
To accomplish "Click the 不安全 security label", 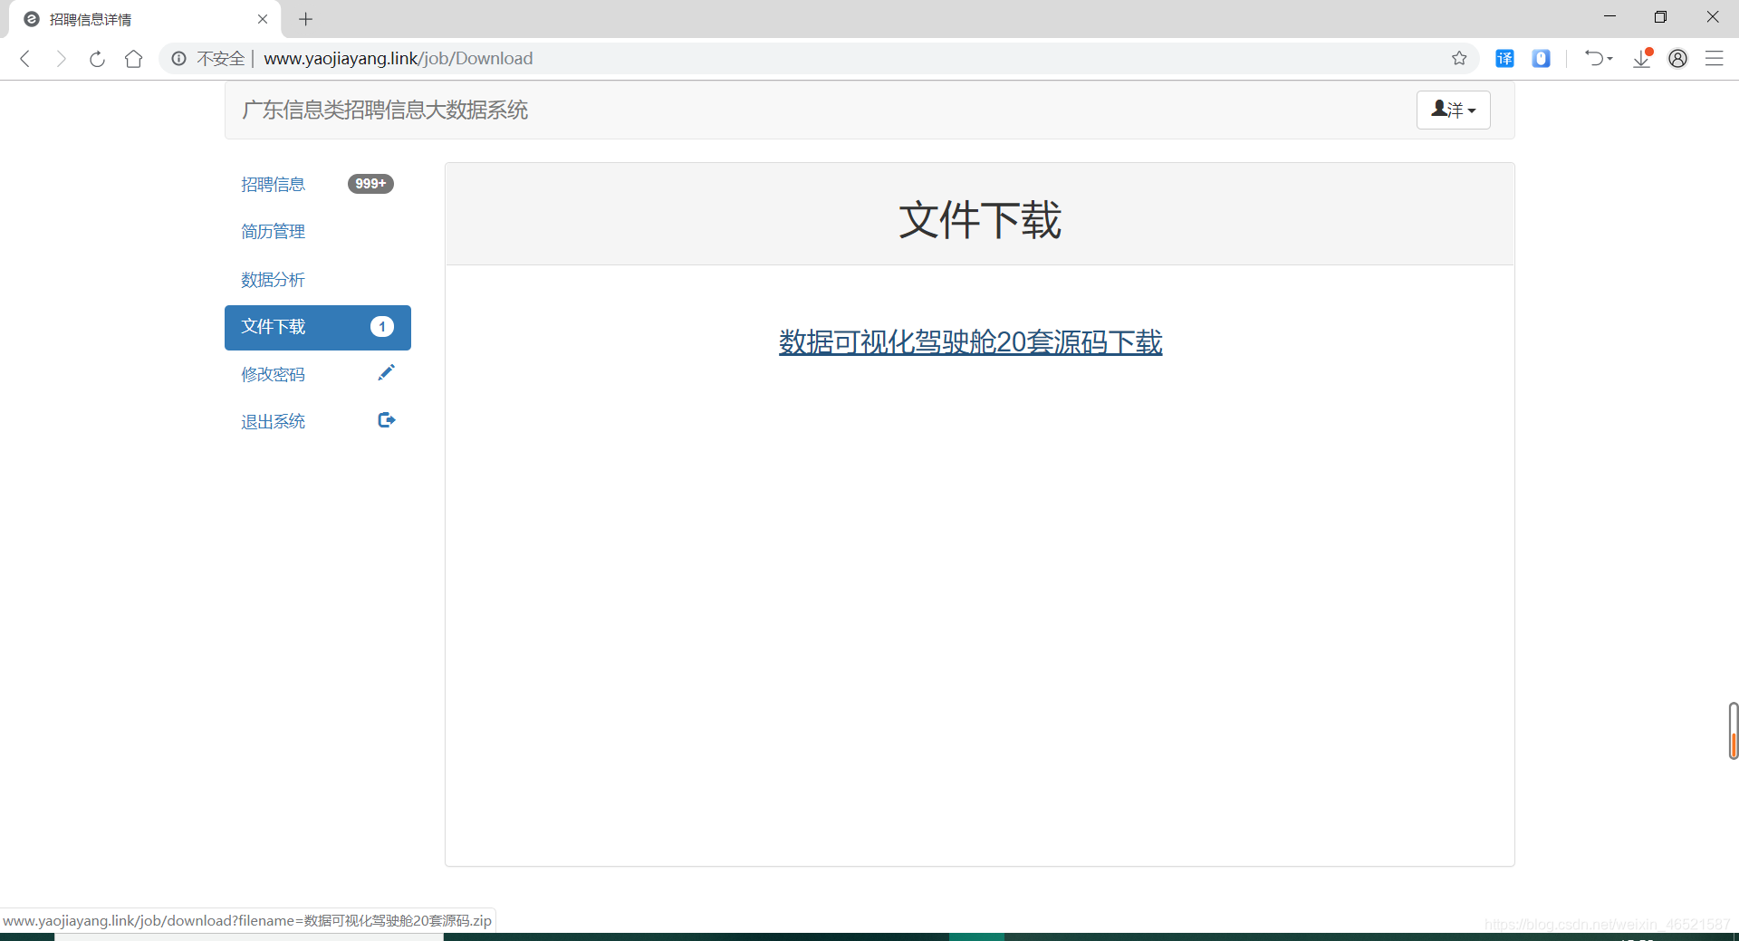I will tap(221, 59).
